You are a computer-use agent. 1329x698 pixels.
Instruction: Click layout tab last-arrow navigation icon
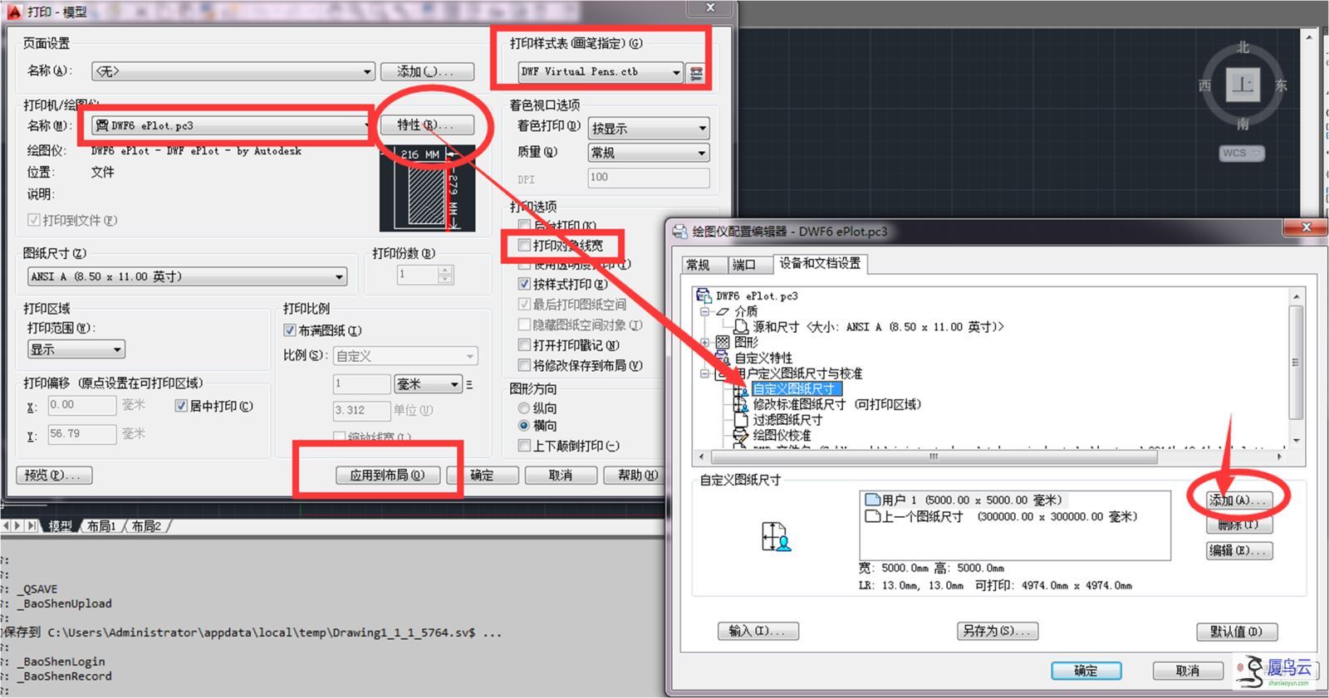(x=32, y=526)
